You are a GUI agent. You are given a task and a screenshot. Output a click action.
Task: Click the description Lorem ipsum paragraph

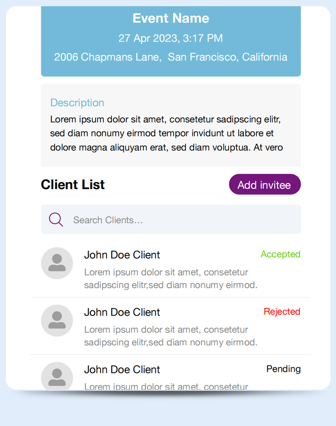[x=166, y=134]
